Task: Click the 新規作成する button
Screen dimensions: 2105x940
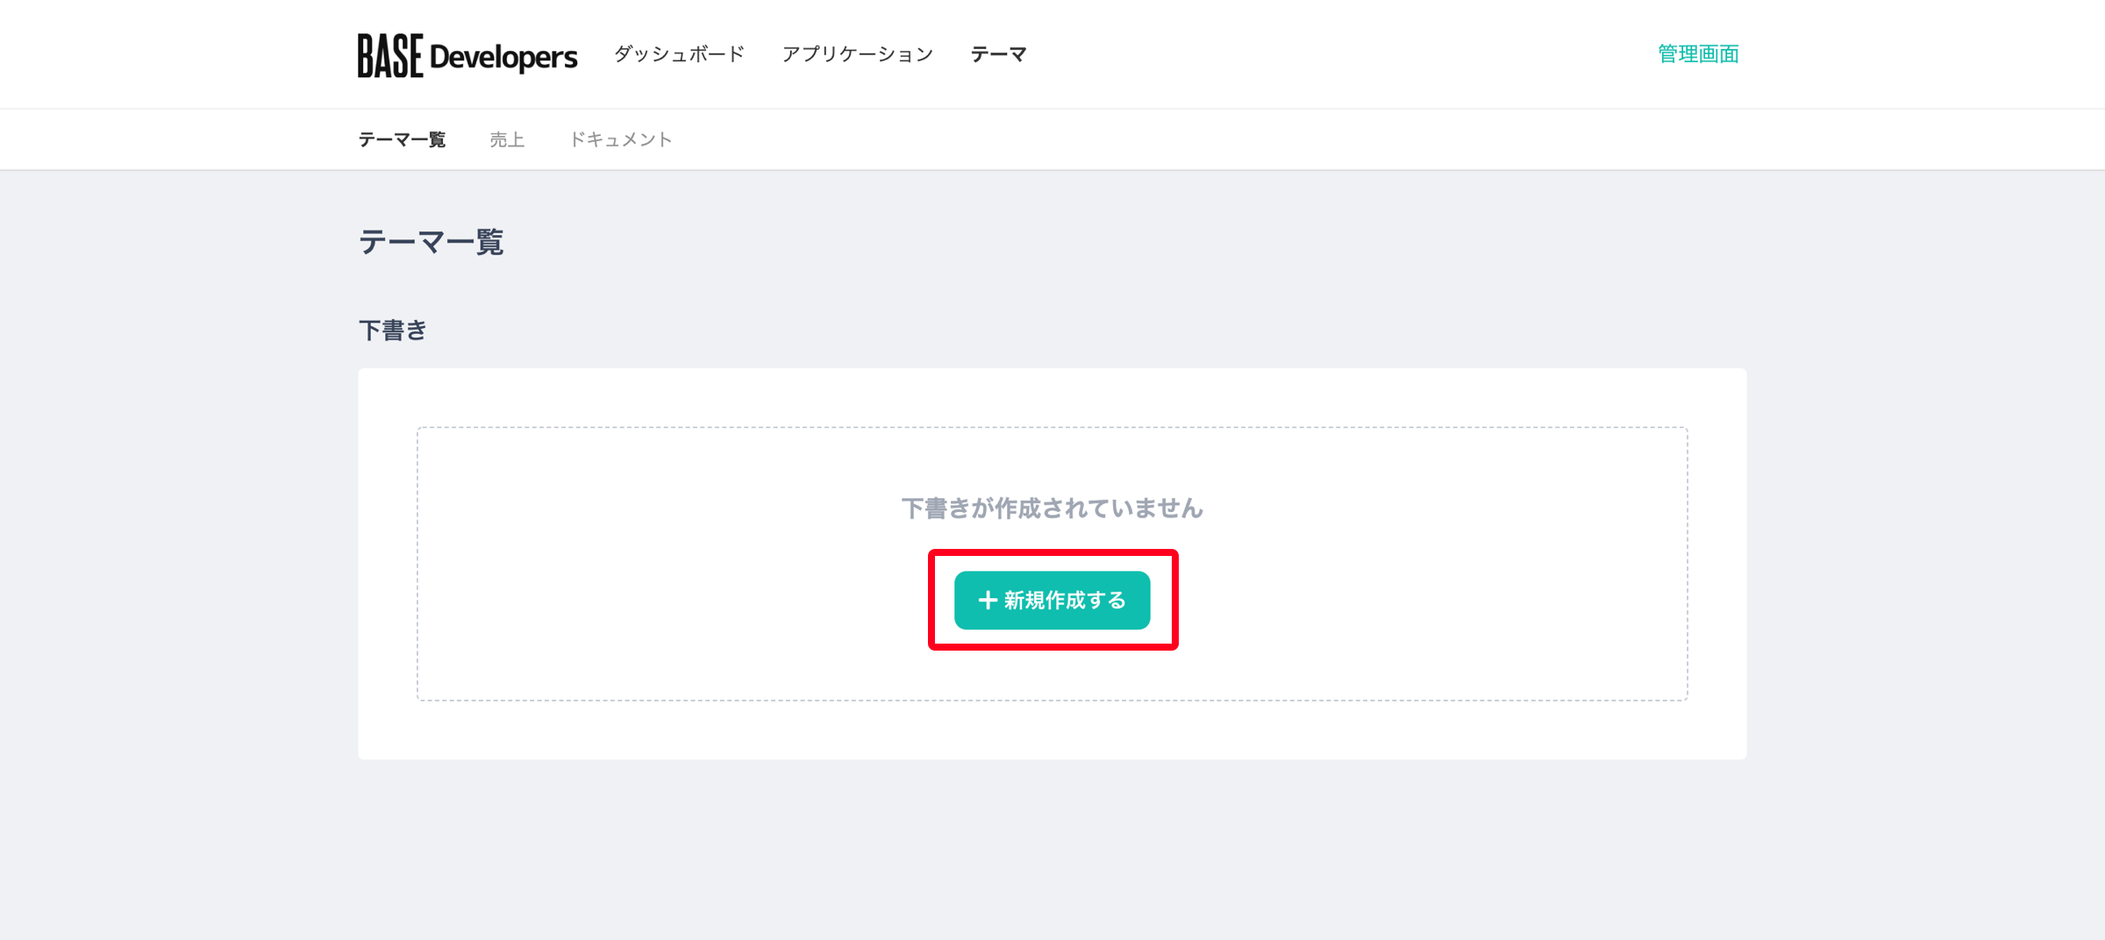Action: tap(1052, 600)
